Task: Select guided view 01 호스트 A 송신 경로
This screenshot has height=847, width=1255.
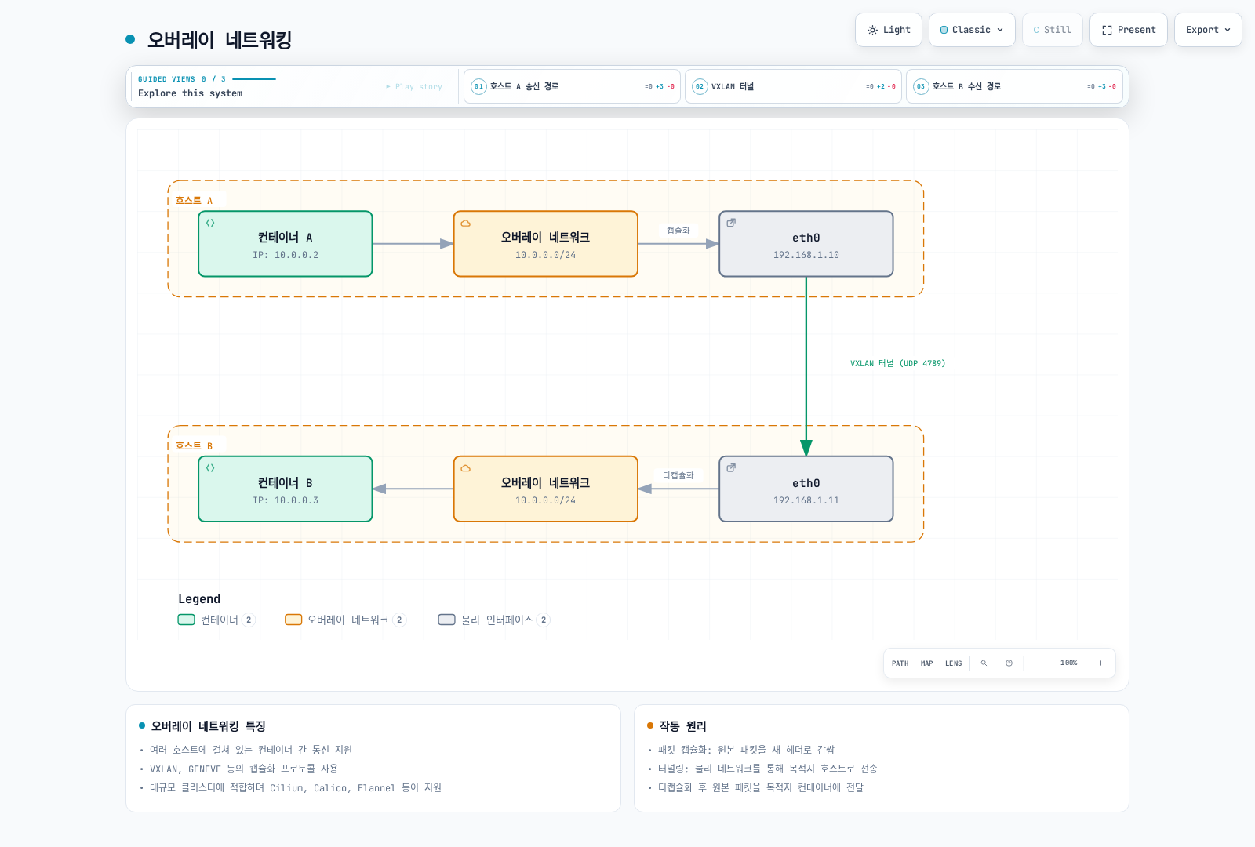Action: [x=572, y=86]
